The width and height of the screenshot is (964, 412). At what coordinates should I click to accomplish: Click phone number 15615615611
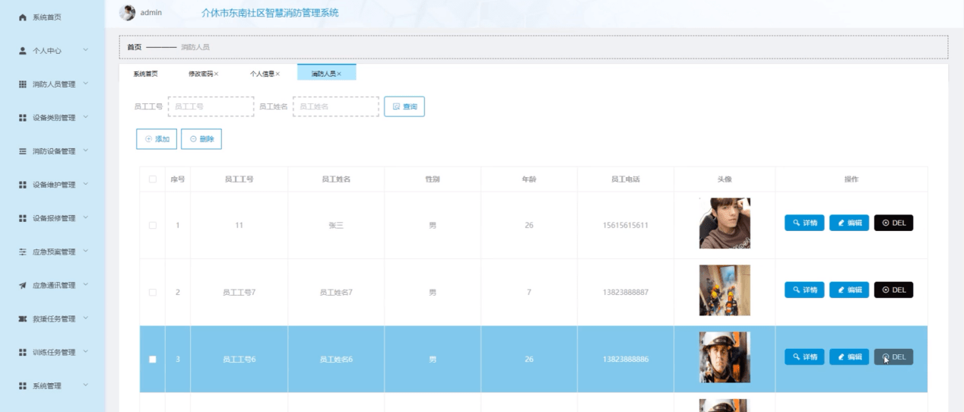point(625,226)
